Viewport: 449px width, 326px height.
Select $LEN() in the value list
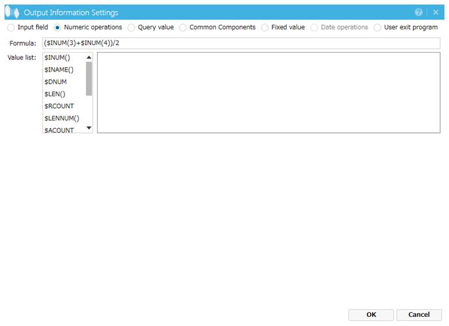pos(55,94)
